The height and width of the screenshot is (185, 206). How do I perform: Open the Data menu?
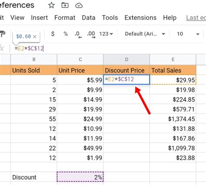click(89, 18)
